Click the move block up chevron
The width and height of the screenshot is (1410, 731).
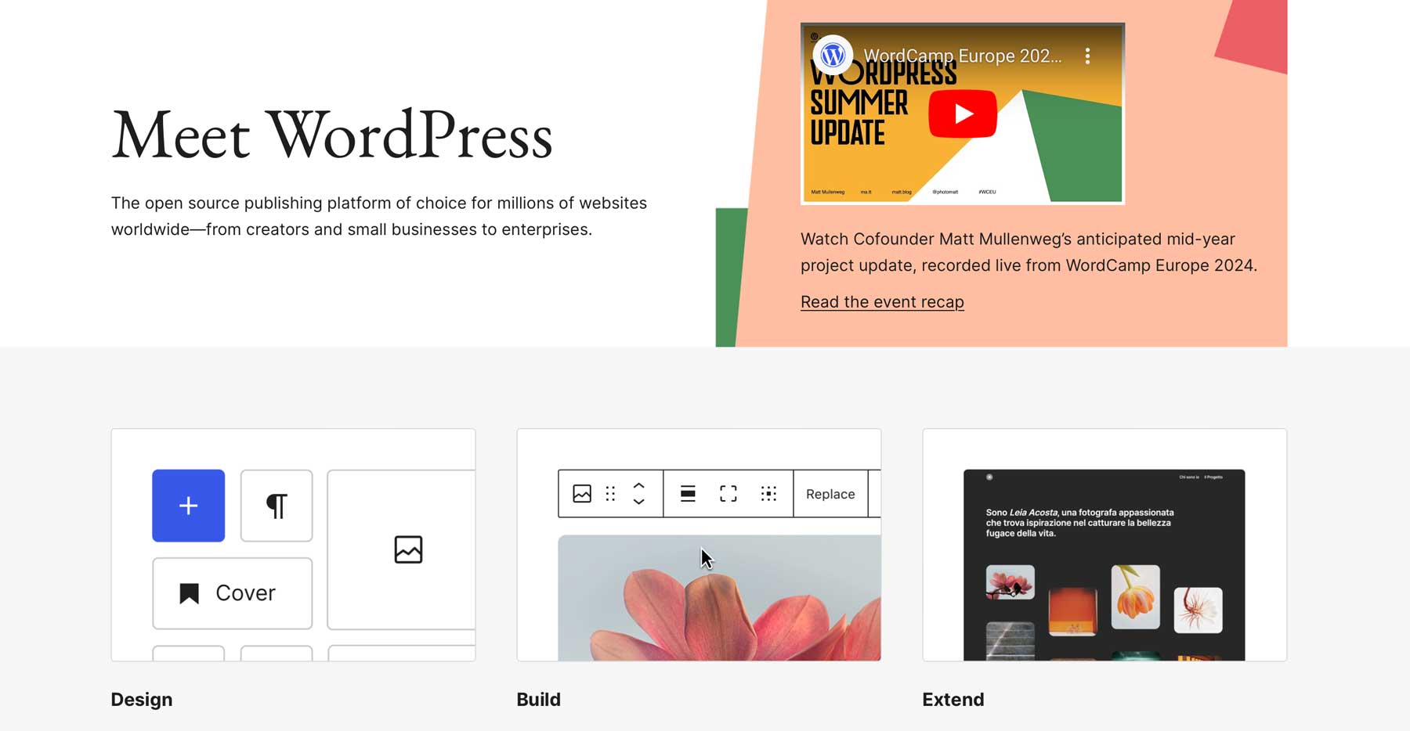point(638,486)
